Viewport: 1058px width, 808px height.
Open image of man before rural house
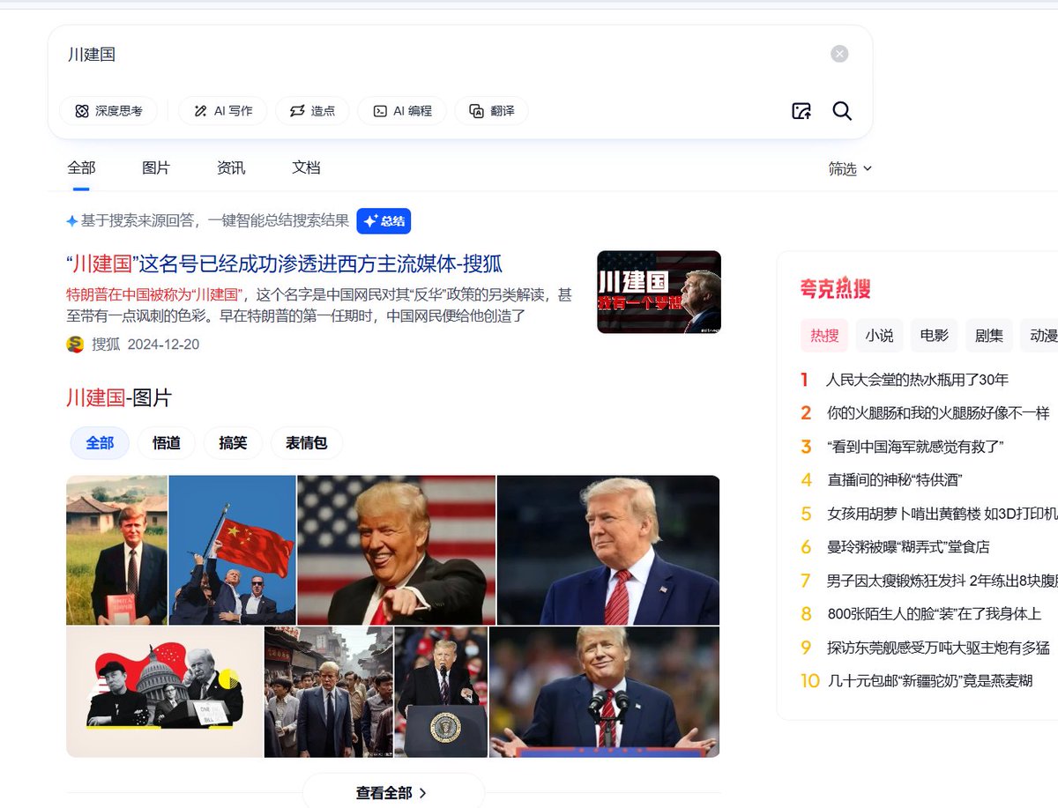116,551
